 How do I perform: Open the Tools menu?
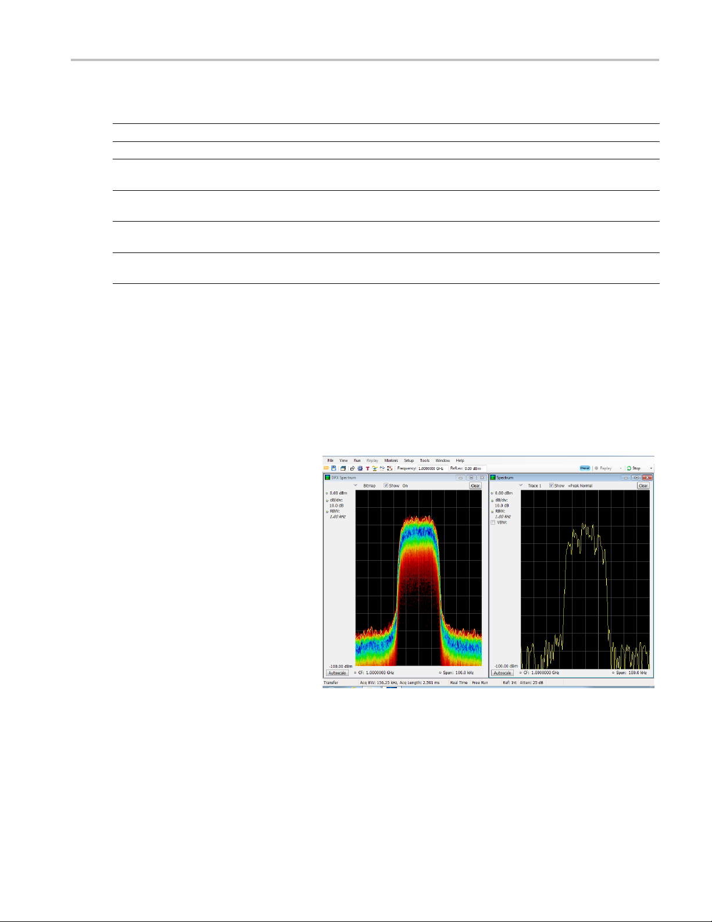[425, 461]
